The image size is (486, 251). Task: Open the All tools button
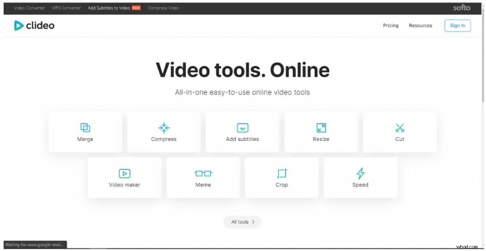(x=242, y=222)
